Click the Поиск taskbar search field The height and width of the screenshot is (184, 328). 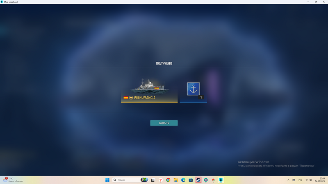click(x=127, y=180)
